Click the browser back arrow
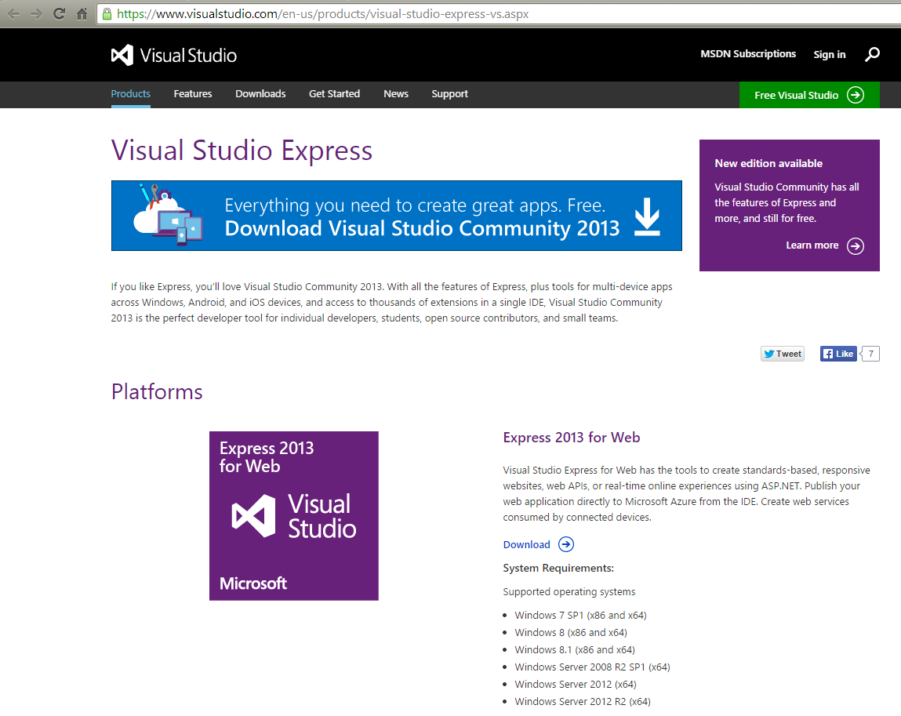This screenshot has height=716, width=901. point(14,14)
